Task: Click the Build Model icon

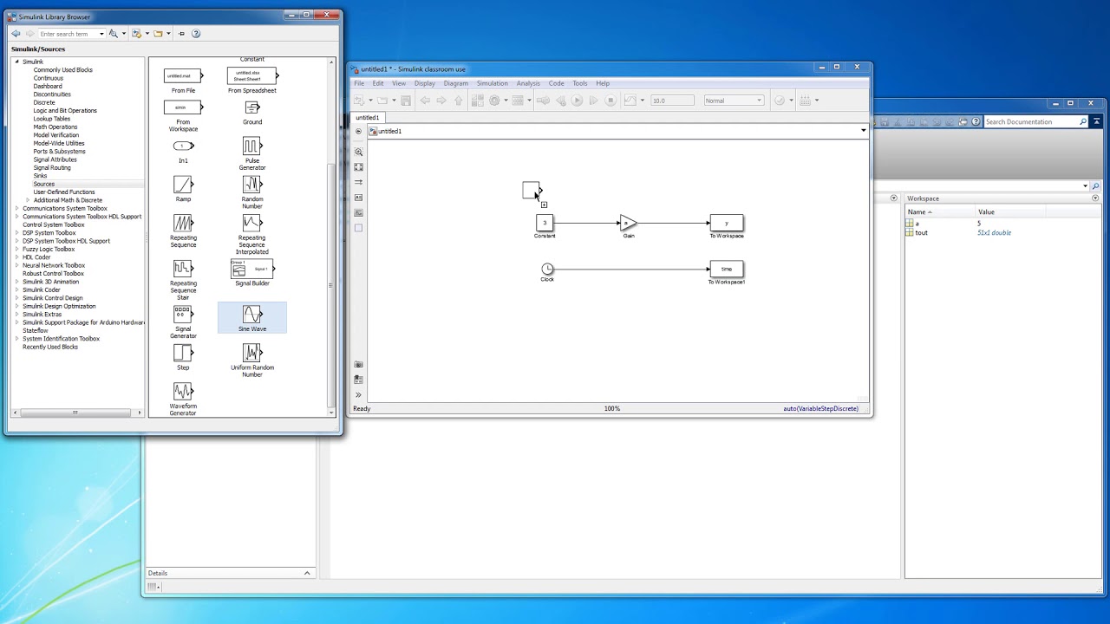Action: (x=805, y=101)
